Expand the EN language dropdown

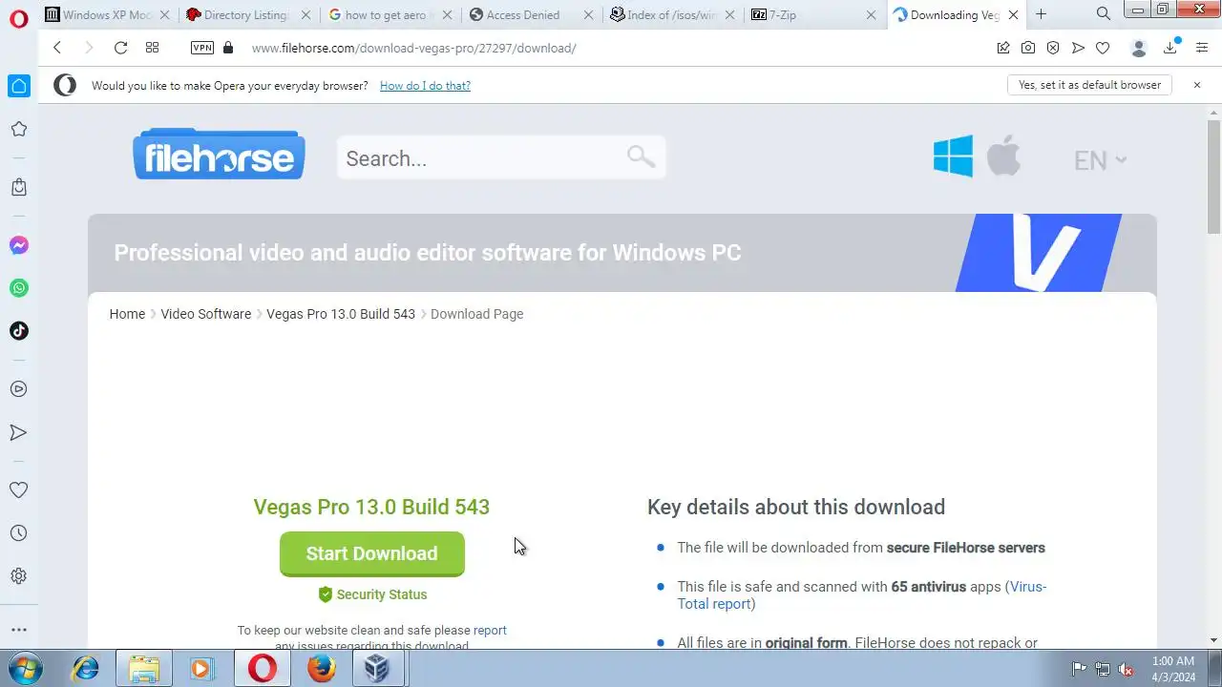(x=1100, y=160)
